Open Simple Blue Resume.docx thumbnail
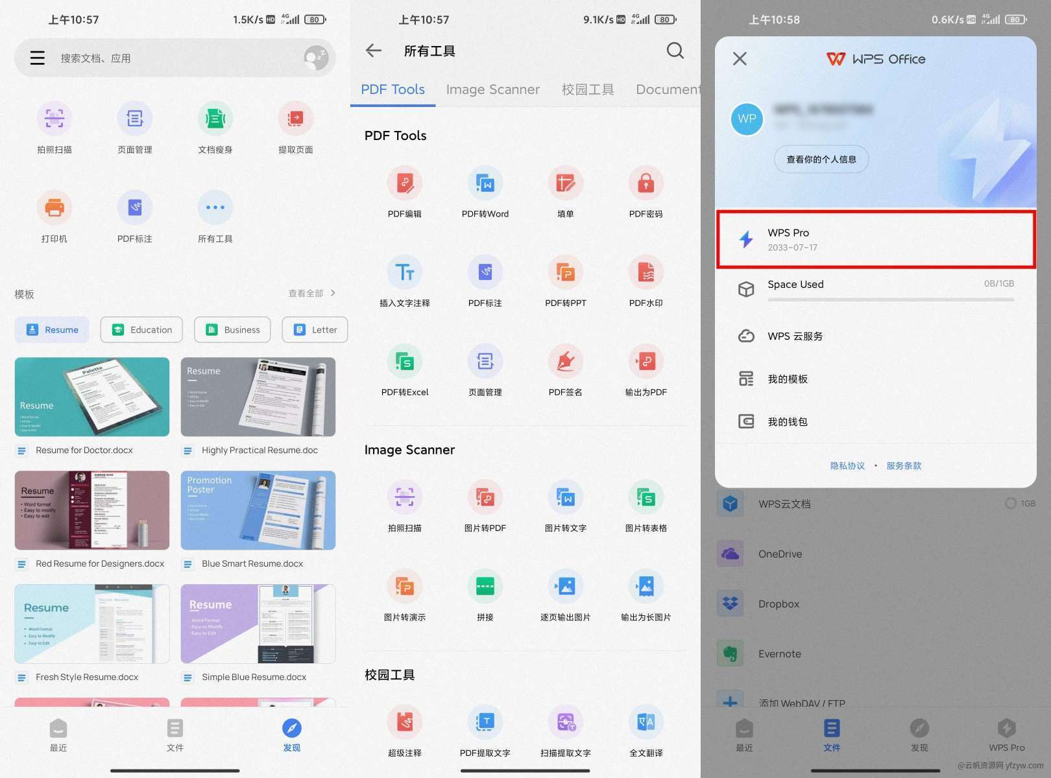Image resolution: width=1051 pixels, height=778 pixels. (258, 624)
